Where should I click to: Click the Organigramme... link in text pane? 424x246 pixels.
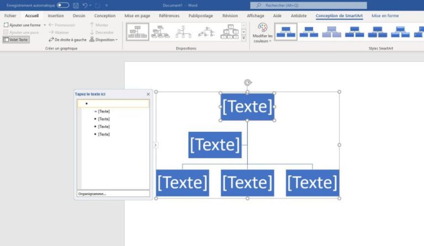[x=92, y=194]
